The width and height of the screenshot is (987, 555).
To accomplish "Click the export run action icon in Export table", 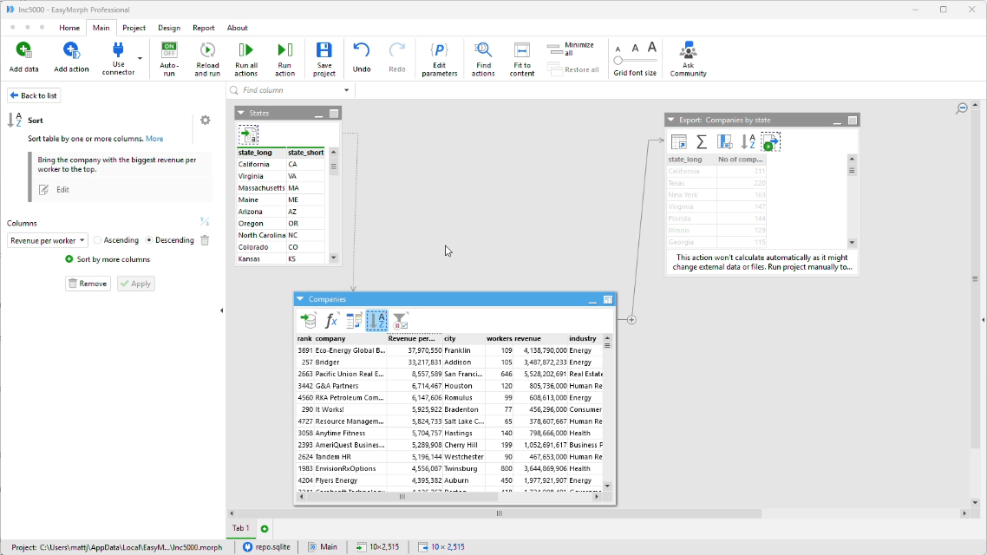I will coord(770,142).
